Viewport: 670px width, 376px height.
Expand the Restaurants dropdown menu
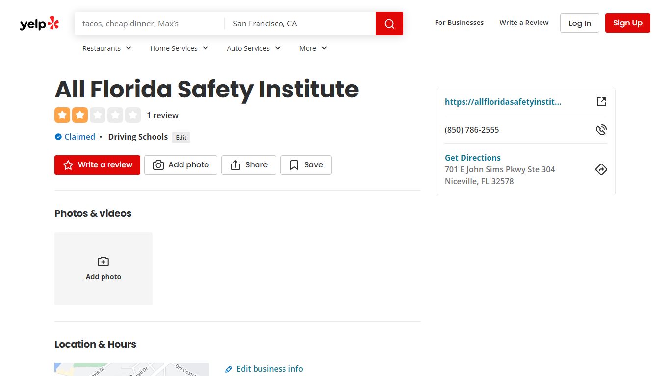coord(107,48)
